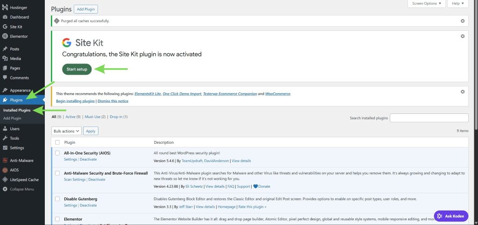478x225 pixels.
Task: Toggle the select-all plugins checkbox
Action: [x=57, y=142]
